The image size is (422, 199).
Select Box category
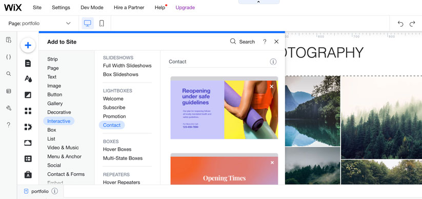click(52, 130)
